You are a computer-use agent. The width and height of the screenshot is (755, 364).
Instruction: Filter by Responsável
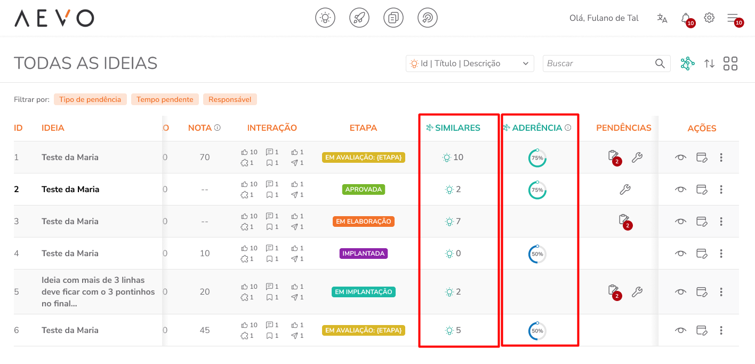[230, 99]
